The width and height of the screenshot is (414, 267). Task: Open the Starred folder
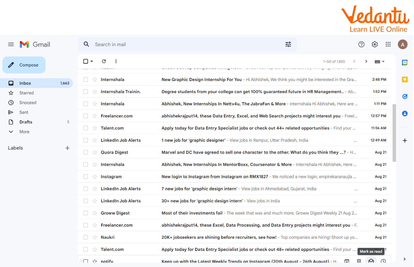click(x=26, y=93)
